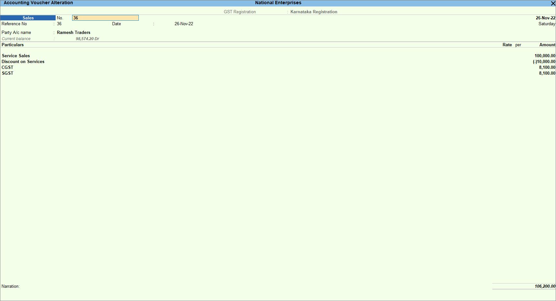Click the Current balance label
Screen dimensions: 556x301
click(x=16, y=39)
